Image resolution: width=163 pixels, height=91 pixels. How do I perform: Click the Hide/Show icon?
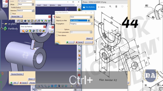tap(63, 86)
